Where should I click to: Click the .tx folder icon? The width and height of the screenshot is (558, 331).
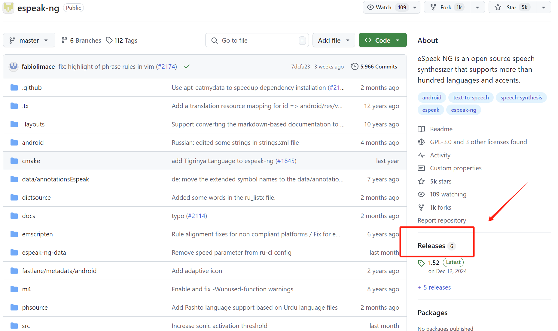click(14, 106)
